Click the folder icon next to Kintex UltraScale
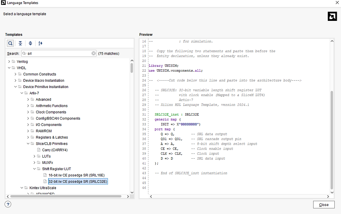 pyautogui.click(x=26, y=188)
